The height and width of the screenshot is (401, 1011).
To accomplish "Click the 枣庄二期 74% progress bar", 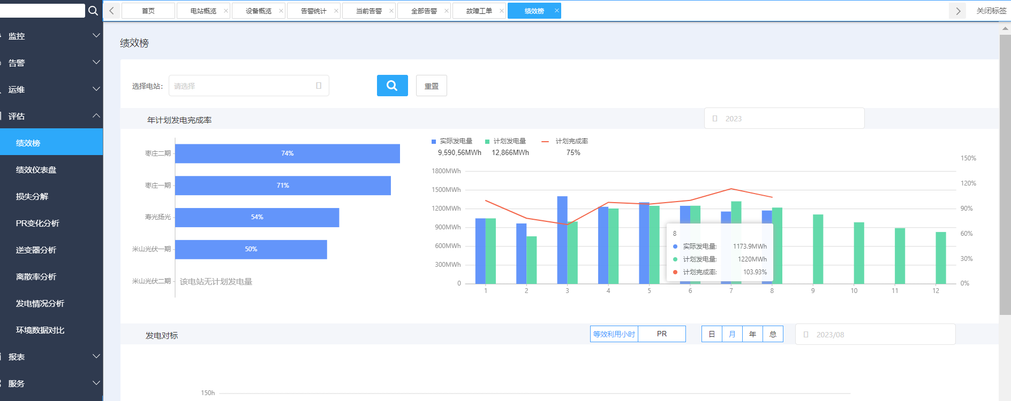I will [x=288, y=153].
